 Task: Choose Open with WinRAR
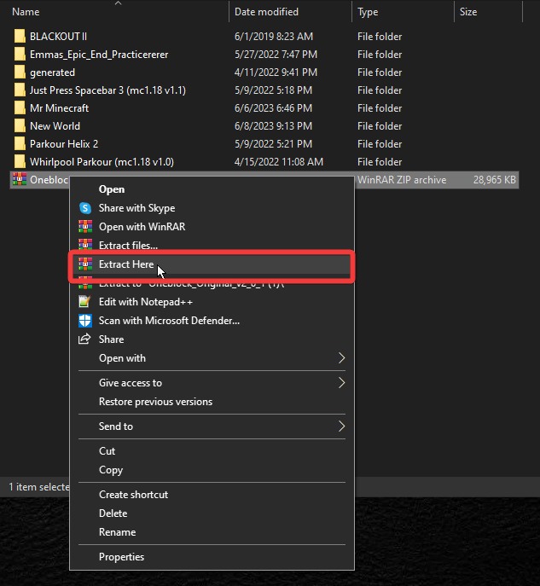[x=142, y=227]
